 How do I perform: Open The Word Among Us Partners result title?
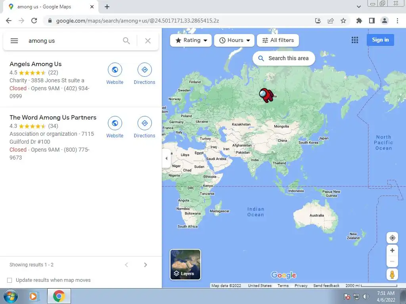click(53, 118)
